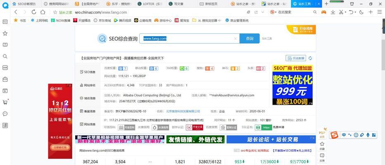385x165 pixels.
Task: Open the sidebar news panel icon
Action: click(5, 21)
